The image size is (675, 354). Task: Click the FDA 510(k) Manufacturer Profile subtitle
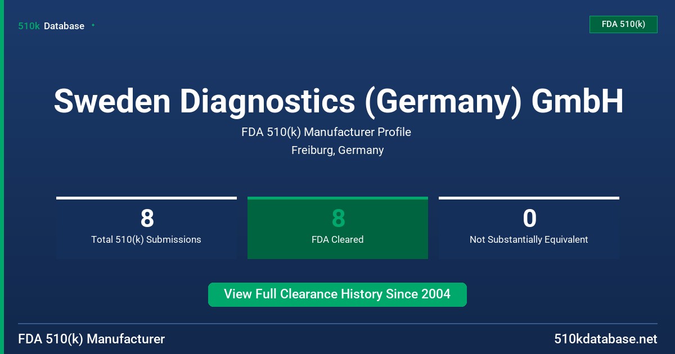[x=326, y=133]
